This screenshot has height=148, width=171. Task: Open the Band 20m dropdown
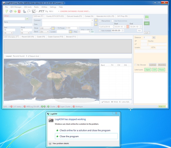click(x=48, y=32)
